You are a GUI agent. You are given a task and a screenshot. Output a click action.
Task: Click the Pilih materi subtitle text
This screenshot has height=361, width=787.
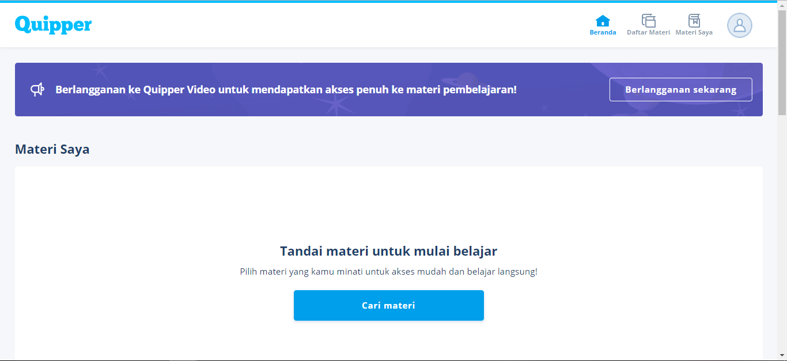388,272
